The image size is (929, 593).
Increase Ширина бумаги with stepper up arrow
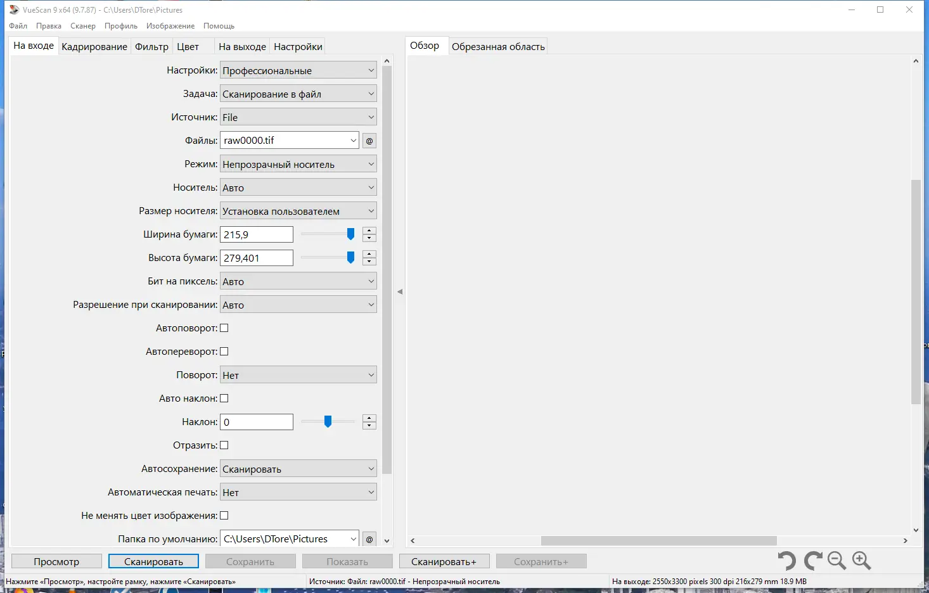[369, 231]
